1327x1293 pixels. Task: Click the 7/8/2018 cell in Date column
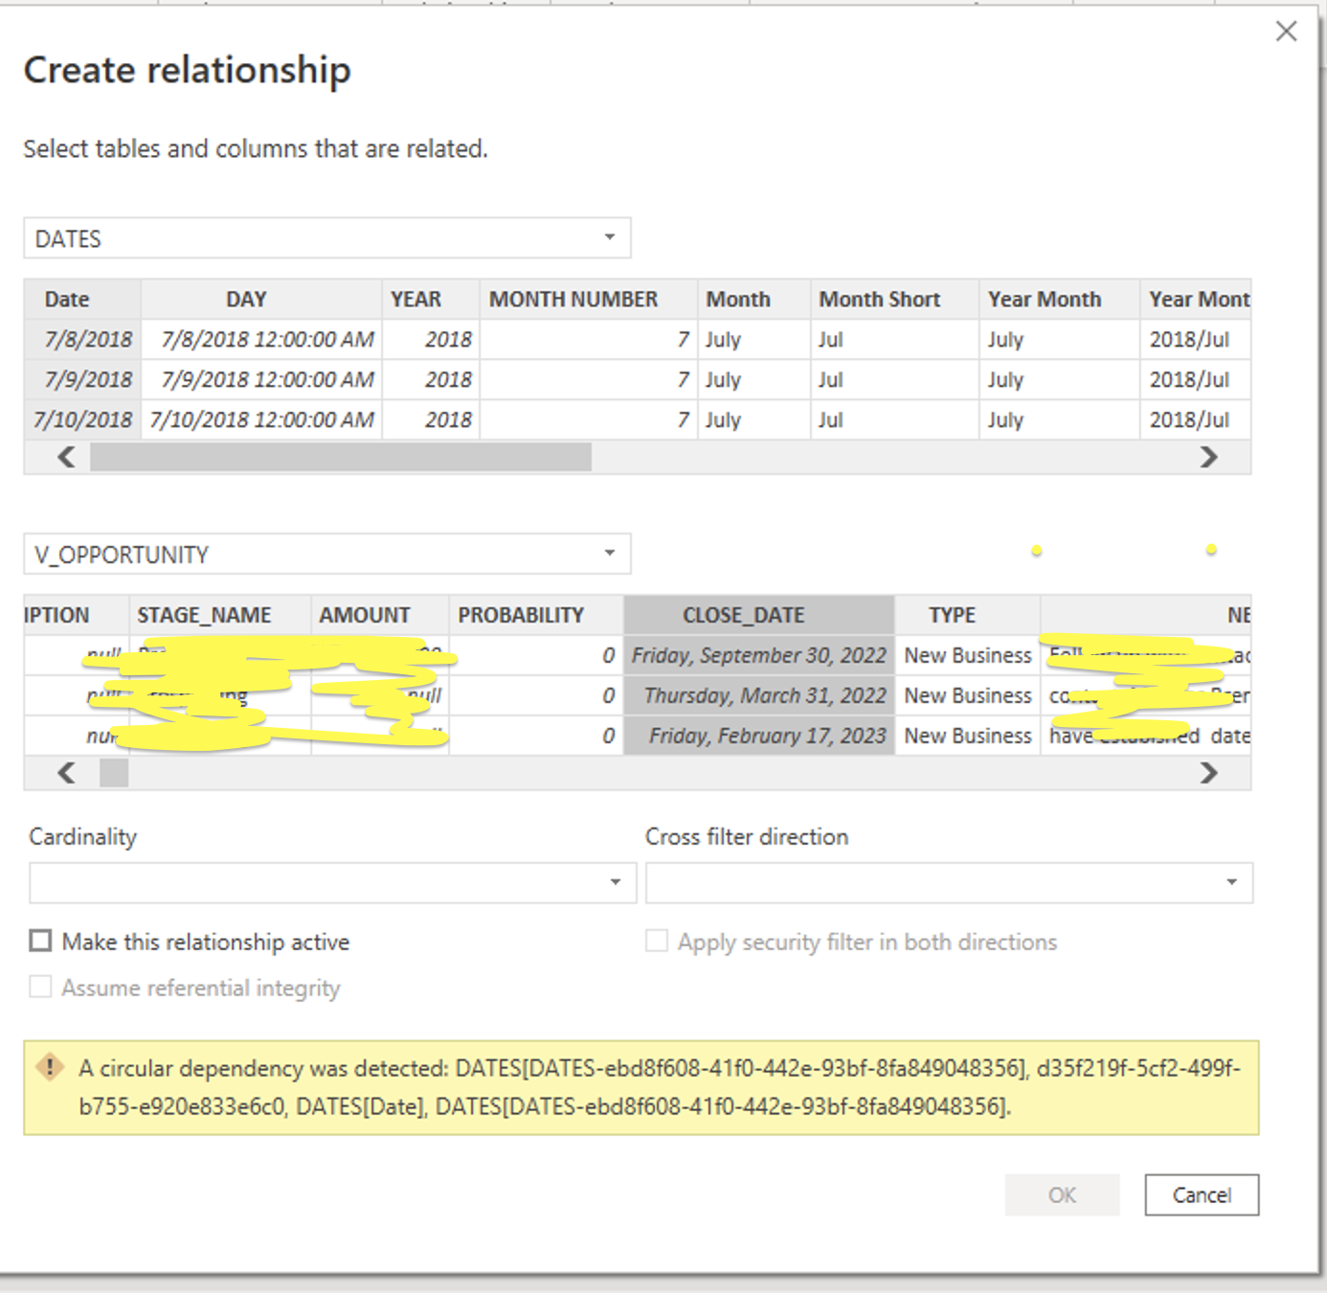tap(83, 339)
